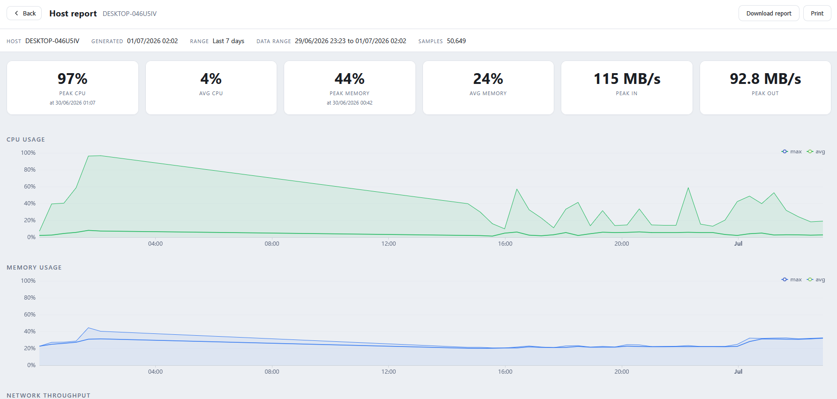Select the 24% Avg Memory card

pyautogui.click(x=488, y=88)
